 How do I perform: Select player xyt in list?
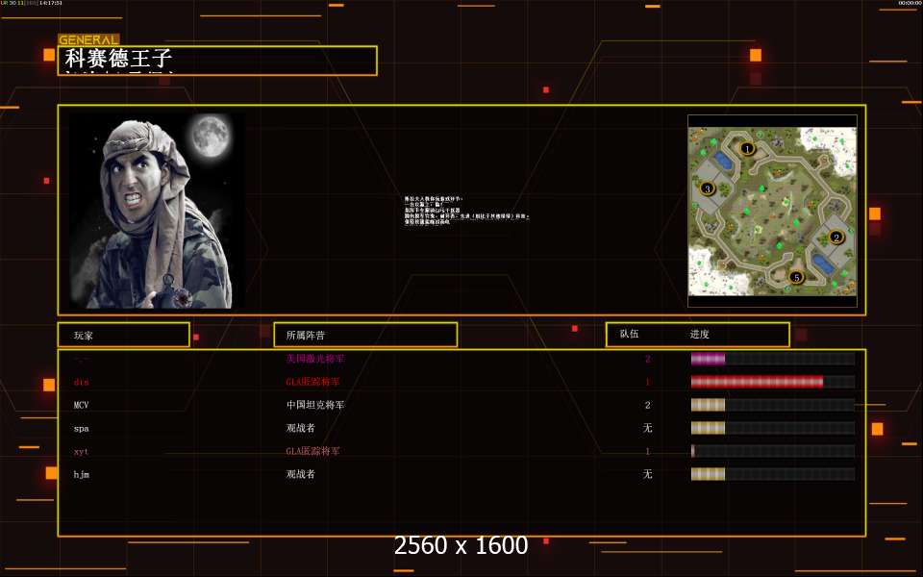[81, 452]
